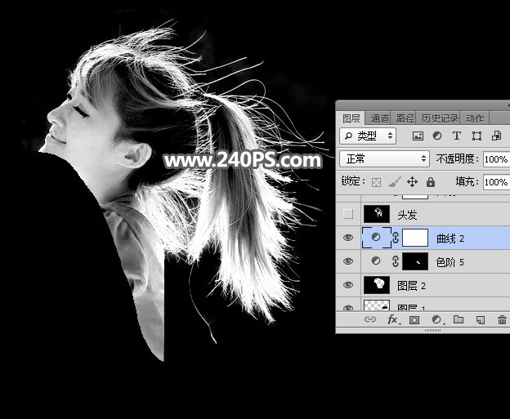Image resolution: width=510 pixels, height=419 pixels.
Task: Click the adjustment layer filter icon
Action: 437,136
